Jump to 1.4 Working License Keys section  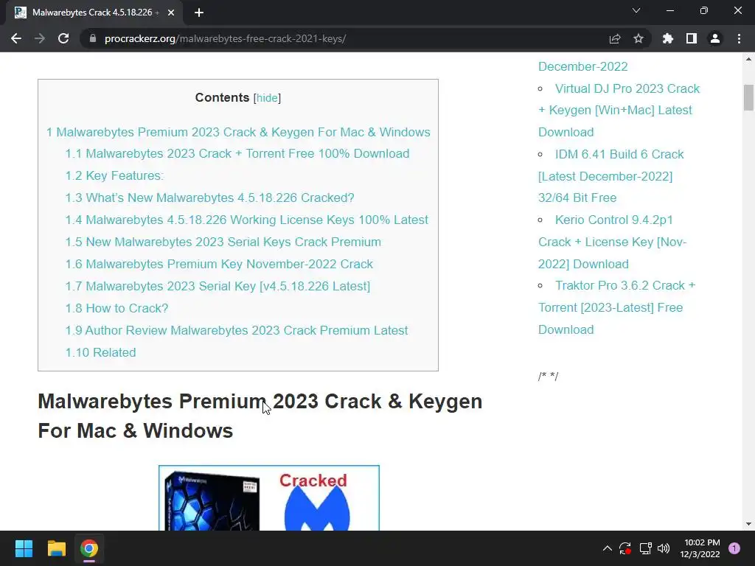(246, 220)
